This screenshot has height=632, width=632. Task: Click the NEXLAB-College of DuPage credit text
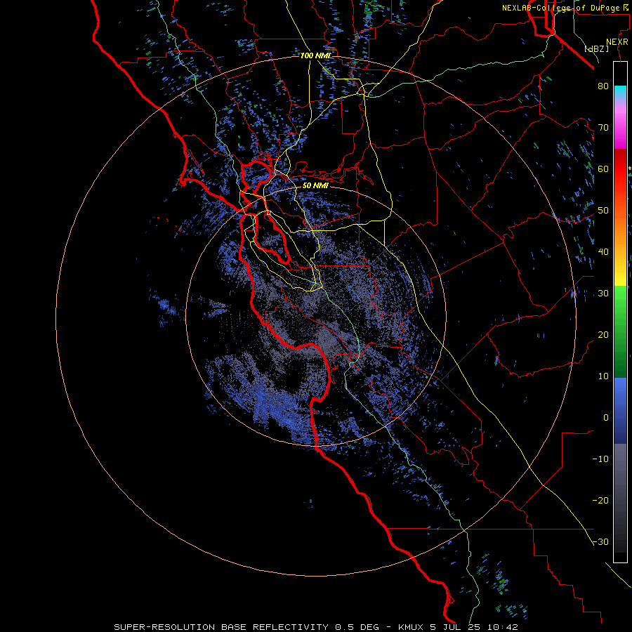pyautogui.click(x=565, y=8)
